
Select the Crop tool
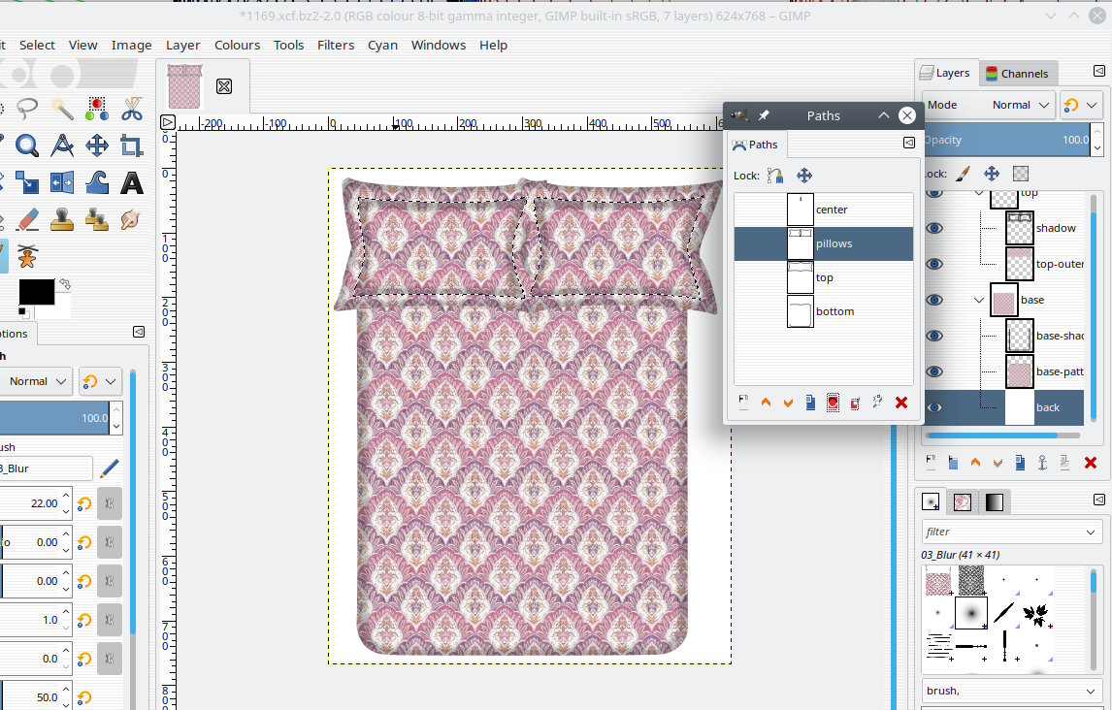click(x=132, y=146)
